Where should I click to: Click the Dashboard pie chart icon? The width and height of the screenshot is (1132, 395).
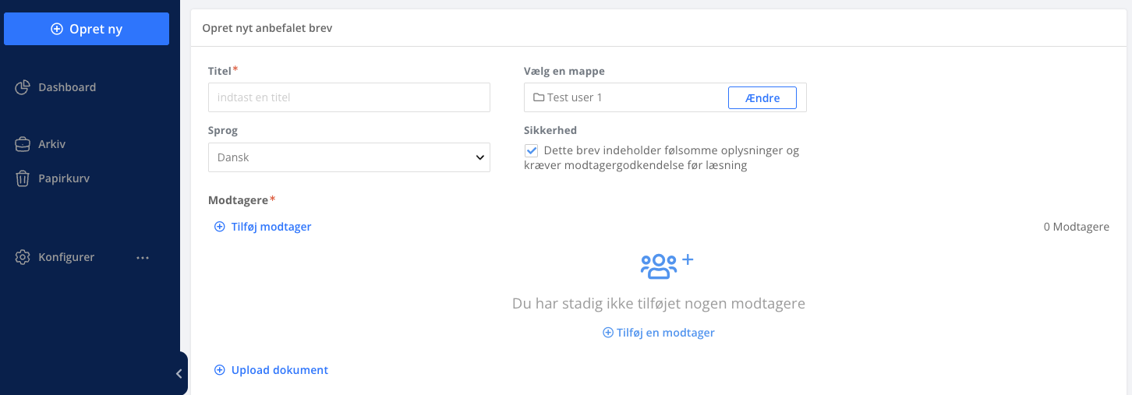coord(23,87)
